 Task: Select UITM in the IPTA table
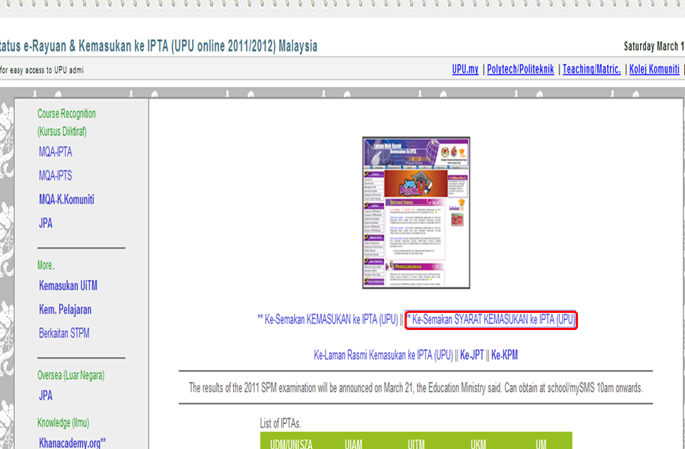tap(416, 443)
